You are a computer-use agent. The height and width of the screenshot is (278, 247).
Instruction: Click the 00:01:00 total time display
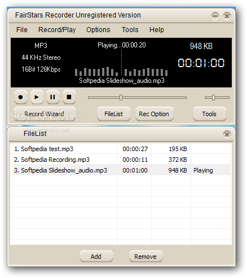click(x=201, y=63)
